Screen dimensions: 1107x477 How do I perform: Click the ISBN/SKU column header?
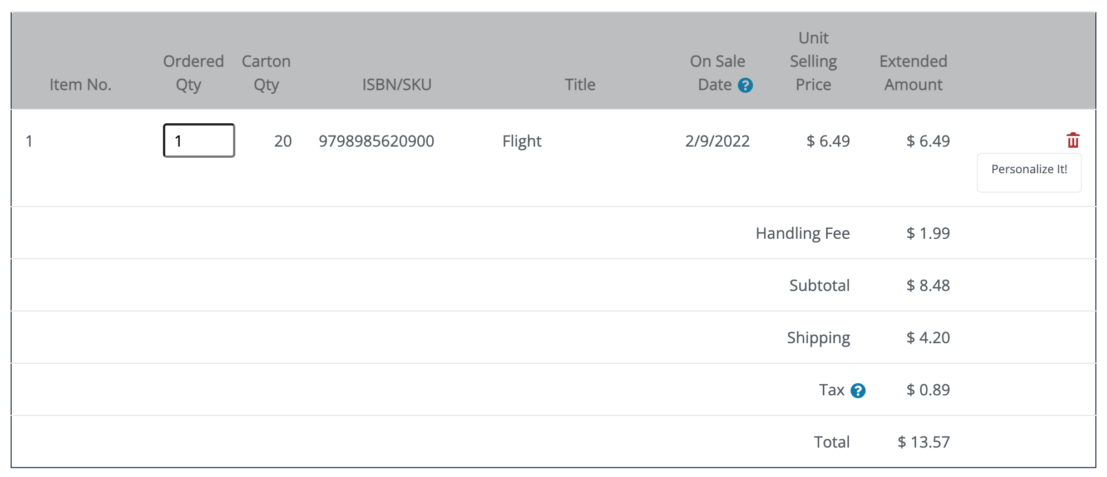point(397,84)
